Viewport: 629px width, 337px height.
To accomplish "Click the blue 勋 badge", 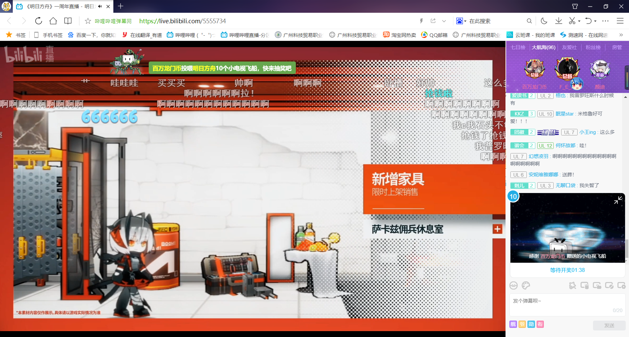I will point(531,324).
